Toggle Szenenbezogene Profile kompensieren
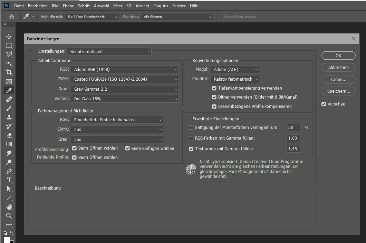Image resolution: width=366 pixels, height=243 pixels. [x=214, y=107]
